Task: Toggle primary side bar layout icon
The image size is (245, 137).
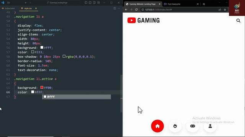Action: coord(86,3)
